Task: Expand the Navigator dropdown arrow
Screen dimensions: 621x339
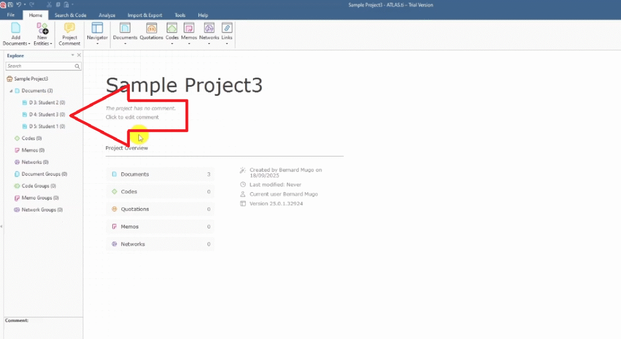Action: click(97, 44)
